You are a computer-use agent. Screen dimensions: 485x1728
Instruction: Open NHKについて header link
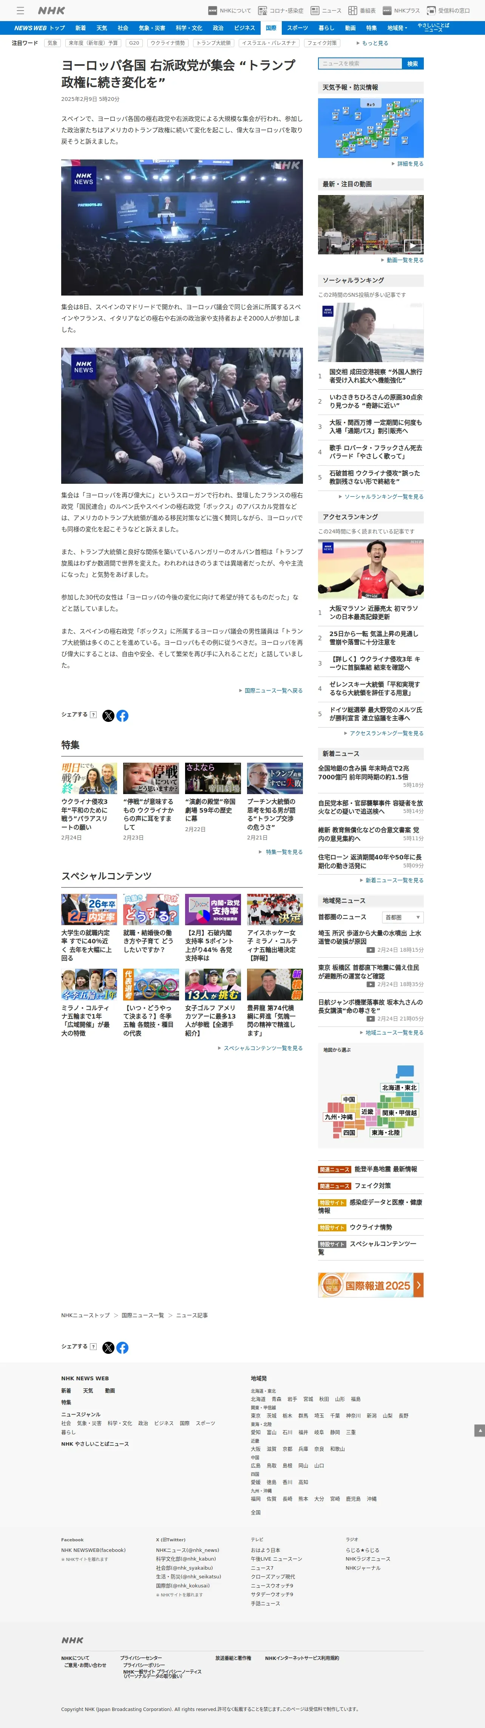[229, 11]
